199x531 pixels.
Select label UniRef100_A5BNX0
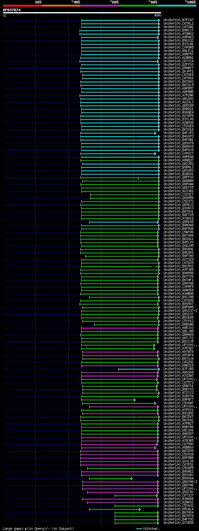click(178, 448)
